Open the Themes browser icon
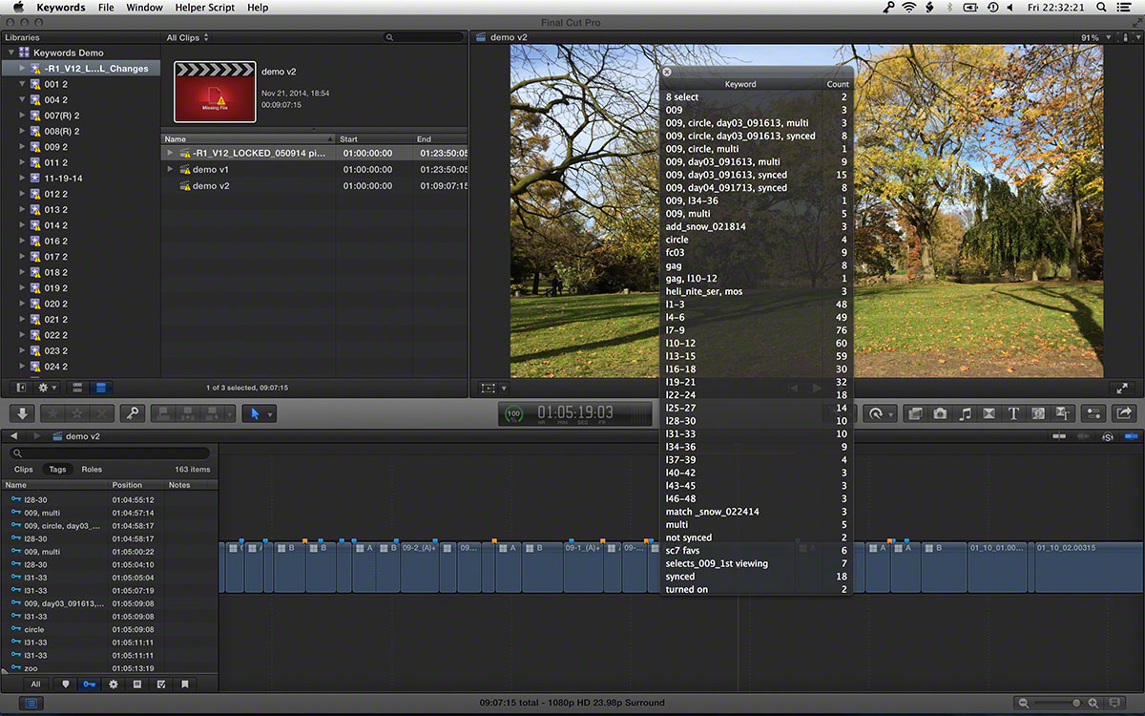This screenshot has height=716, width=1145. 1063,413
